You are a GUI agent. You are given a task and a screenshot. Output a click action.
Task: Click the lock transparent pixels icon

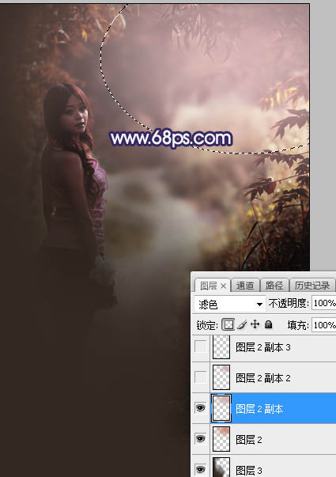click(x=228, y=324)
